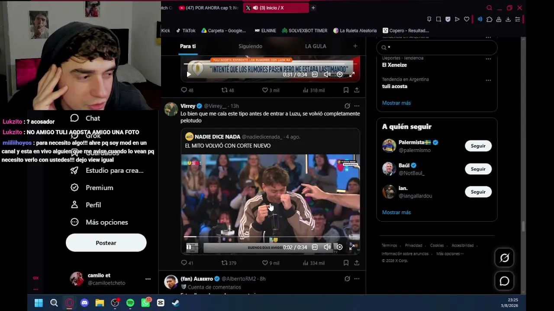The image size is (554, 311).
Task: Open WhatsApp from the taskbar
Action: [145, 303]
